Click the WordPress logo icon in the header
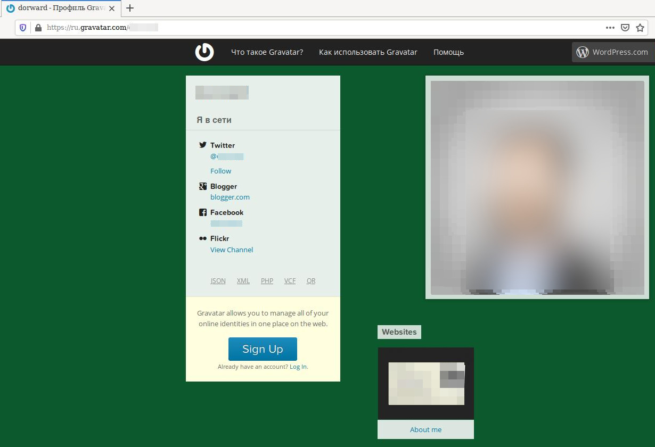655x447 pixels. click(x=583, y=52)
